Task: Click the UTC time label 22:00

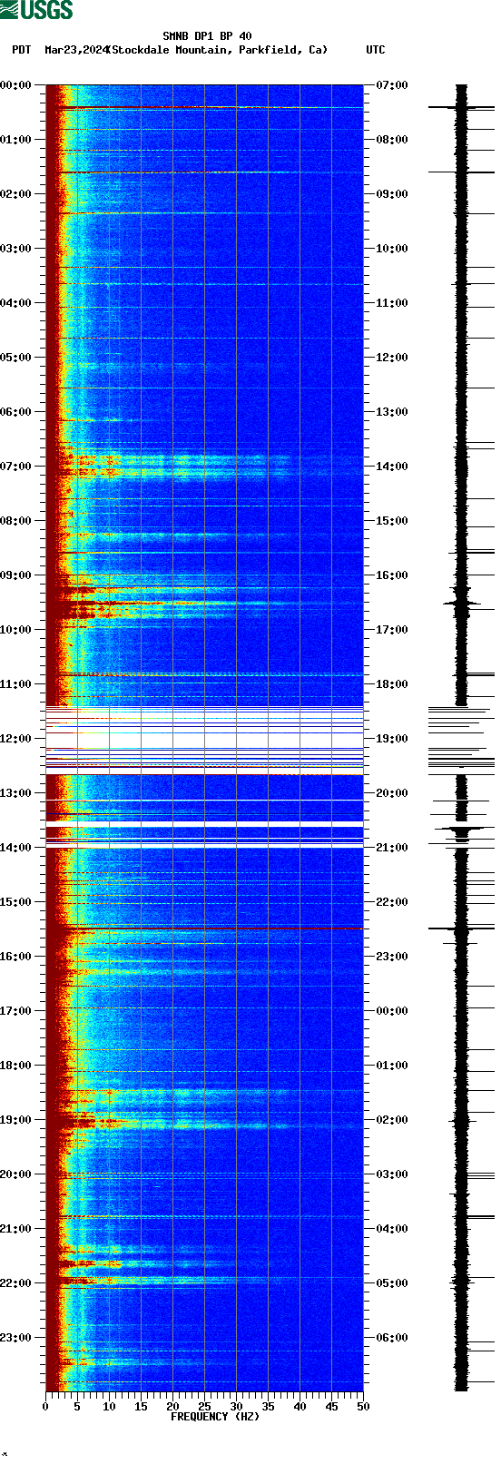Action: click(x=392, y=902)
